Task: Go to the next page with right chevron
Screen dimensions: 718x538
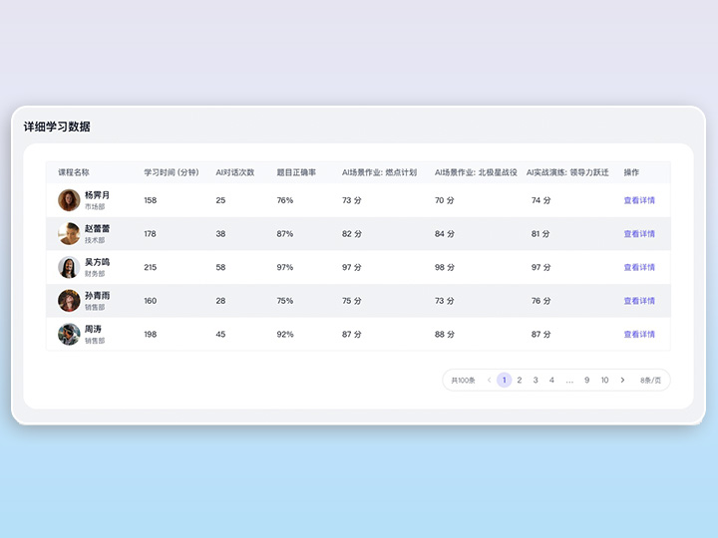Action: pos(622,380)
